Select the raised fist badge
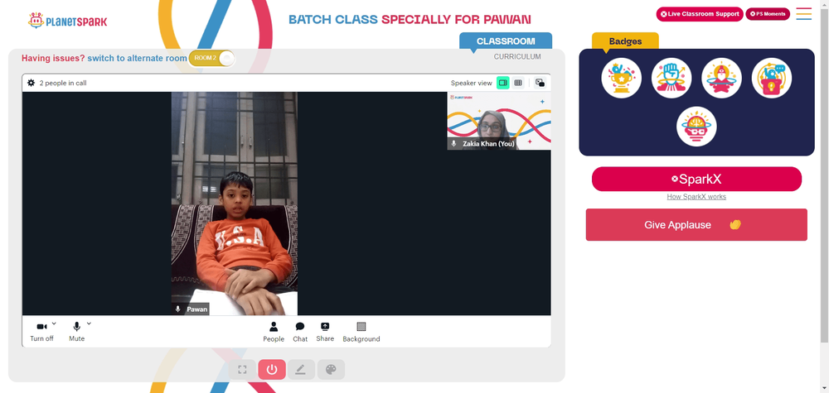 pos(671,78)
